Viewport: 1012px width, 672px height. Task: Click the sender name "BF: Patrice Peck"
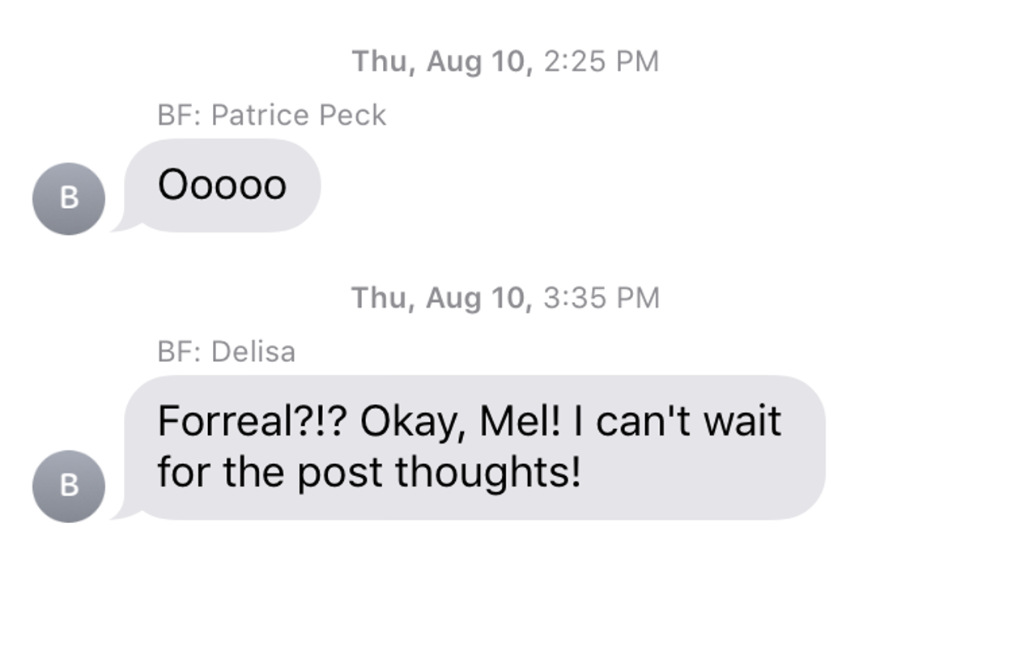click(x=271, y=115)
